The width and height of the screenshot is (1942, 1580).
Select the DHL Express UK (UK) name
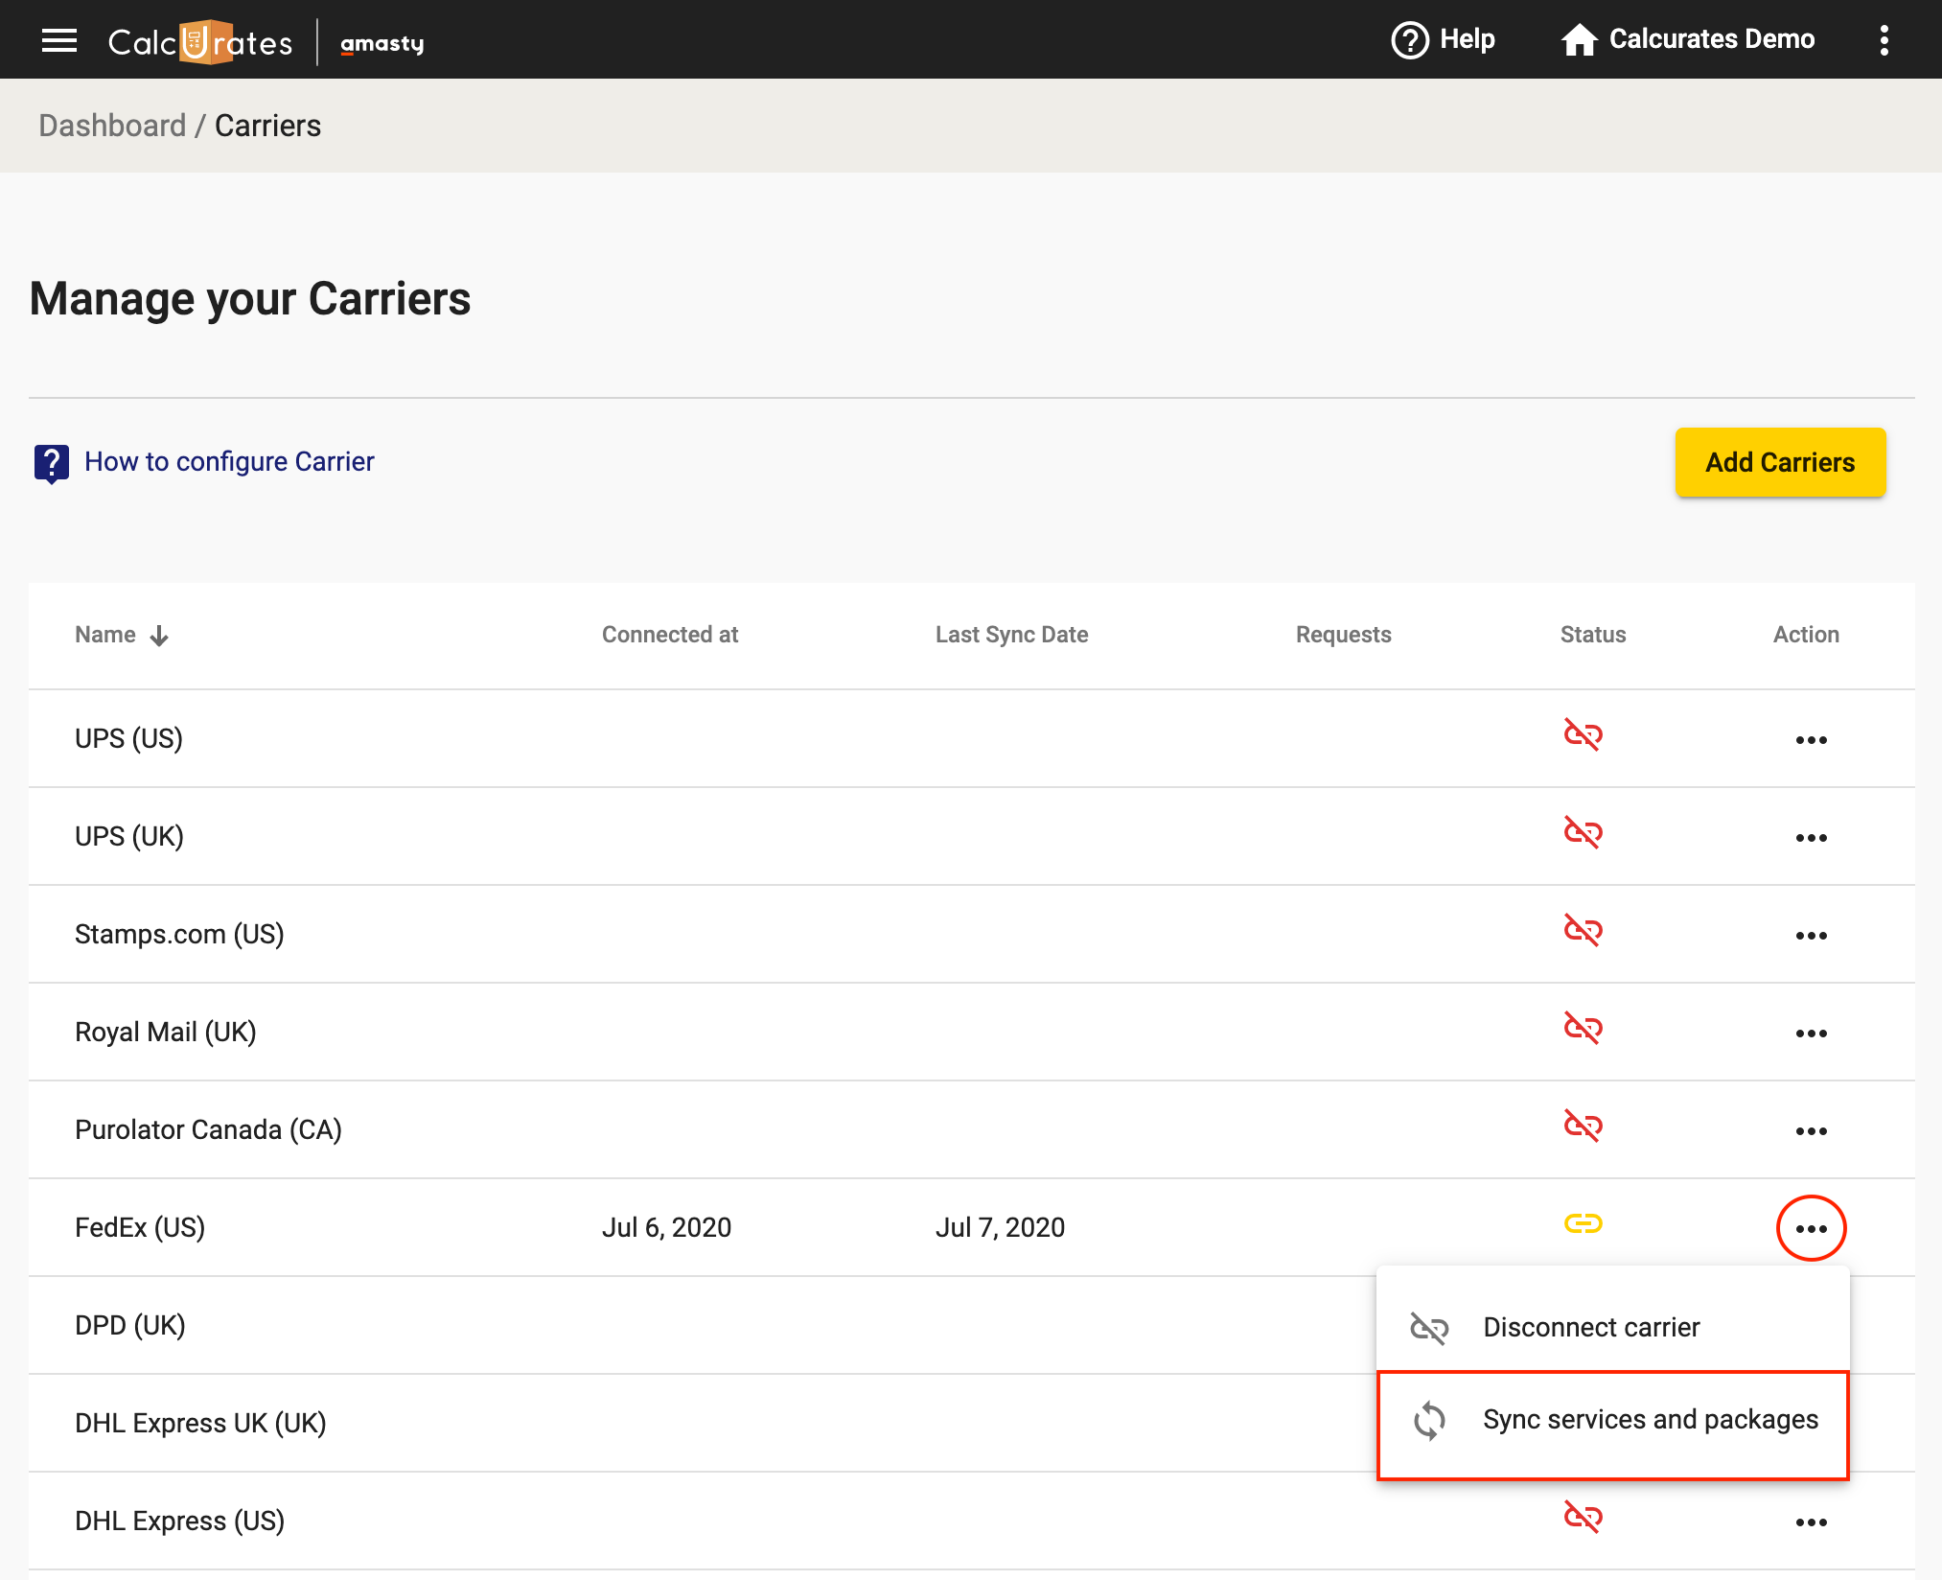coord(200,1424)
